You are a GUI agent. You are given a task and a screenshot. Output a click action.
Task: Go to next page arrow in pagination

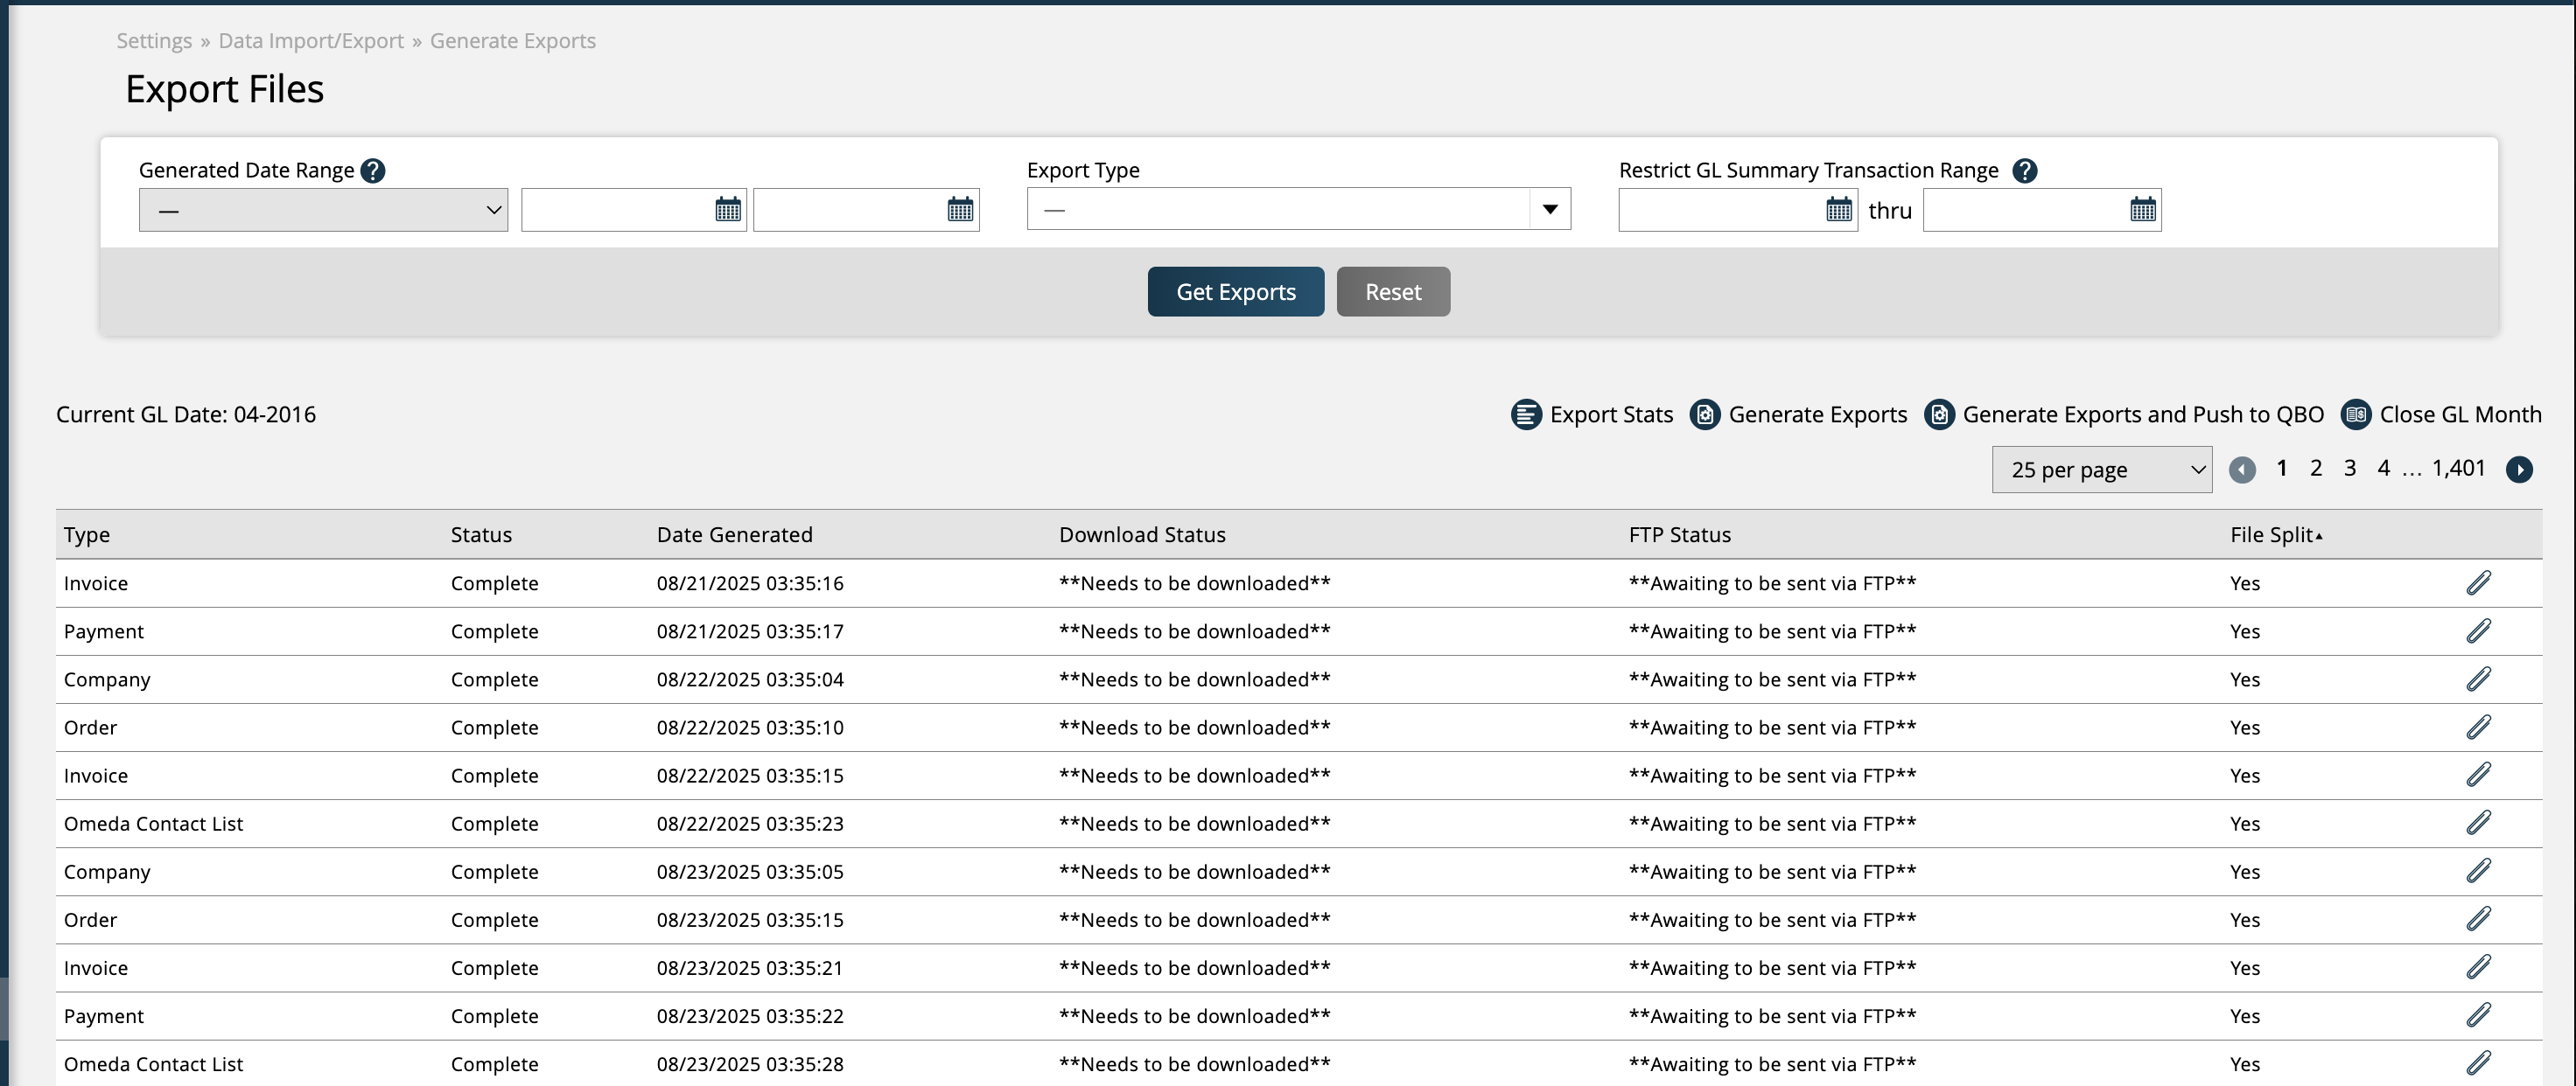tap(2519, 470)
